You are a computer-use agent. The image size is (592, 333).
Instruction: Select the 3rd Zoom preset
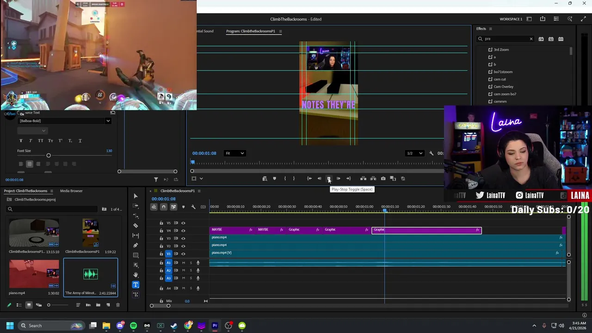tap(501, 49)
